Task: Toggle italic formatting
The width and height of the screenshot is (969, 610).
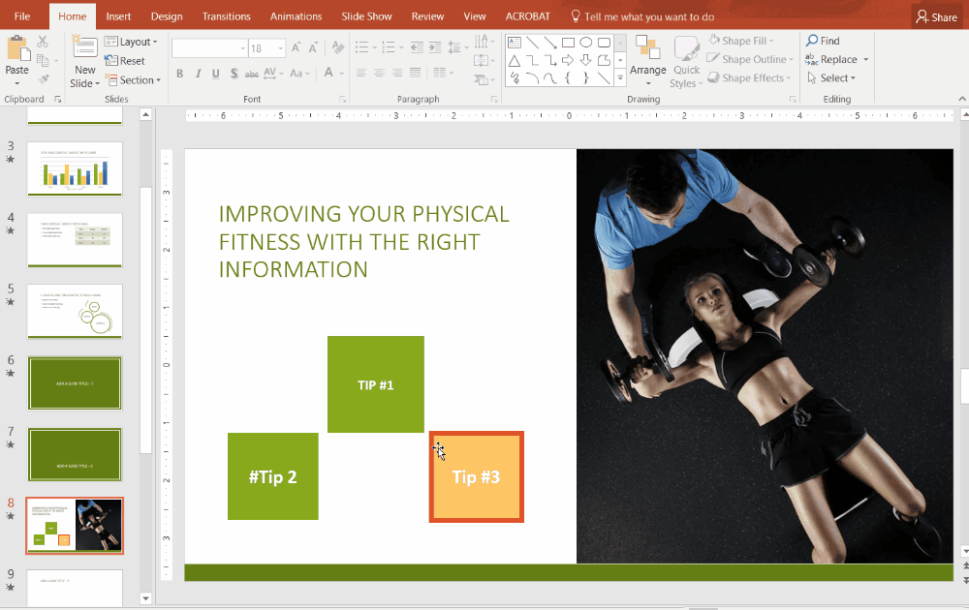Action: [x=197, y=73]
